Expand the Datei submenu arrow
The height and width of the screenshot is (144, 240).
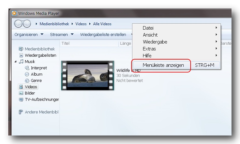coord(216,28)
